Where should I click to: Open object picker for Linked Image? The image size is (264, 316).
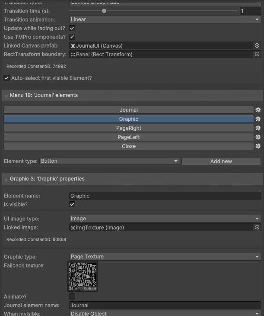pyautogui.click(x=257, y=227)
